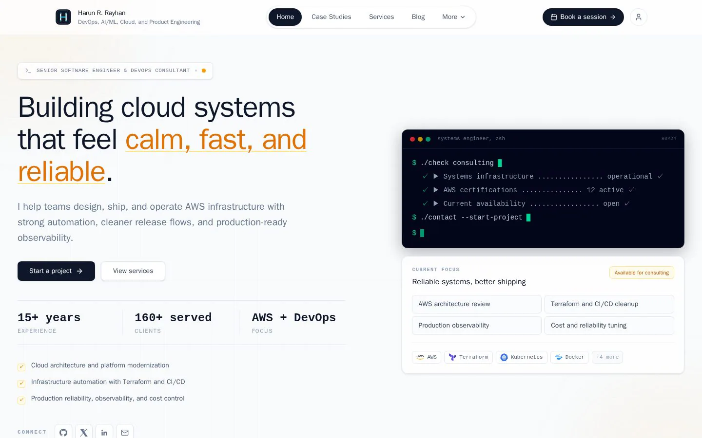Navigate to Services in the navbar
The height and width of the screenshot is (438, 702).
tap(381, 17)
